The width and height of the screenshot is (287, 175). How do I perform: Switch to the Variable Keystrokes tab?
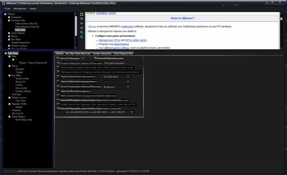point(102,54)
